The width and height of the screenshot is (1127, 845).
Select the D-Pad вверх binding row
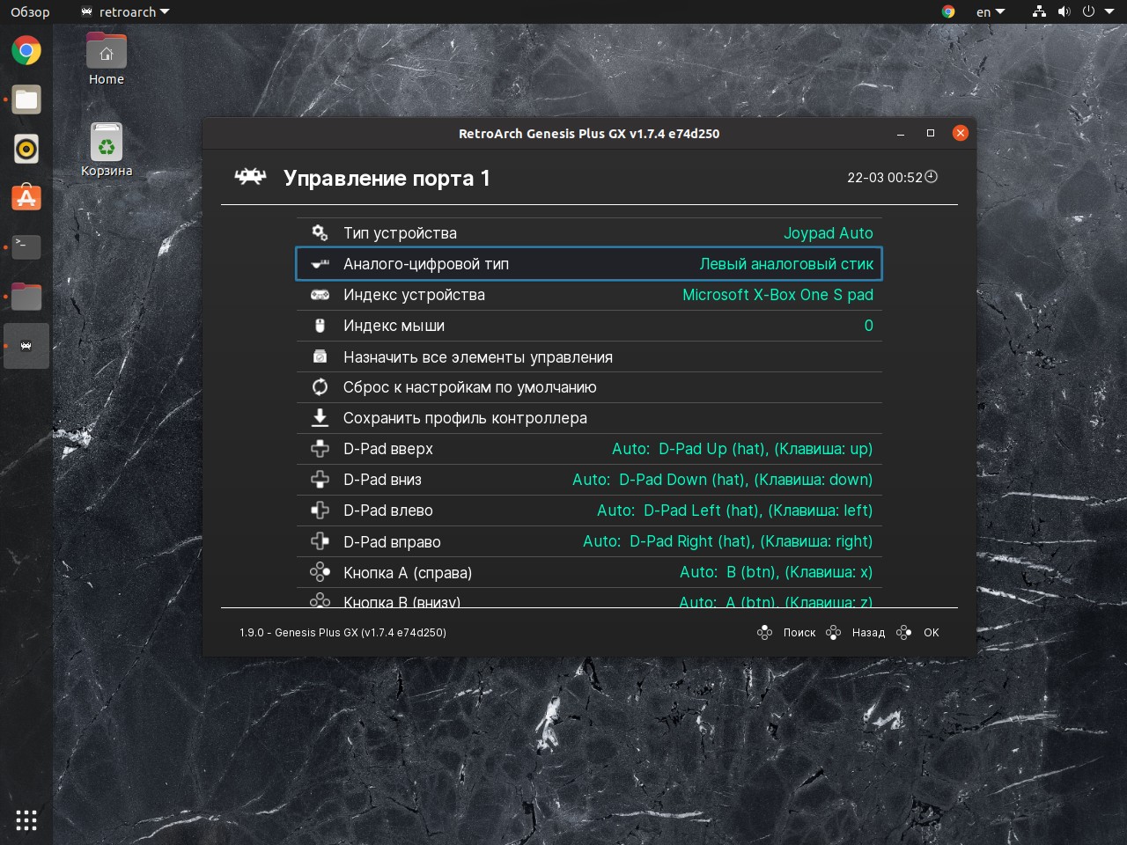coord(589,449)
